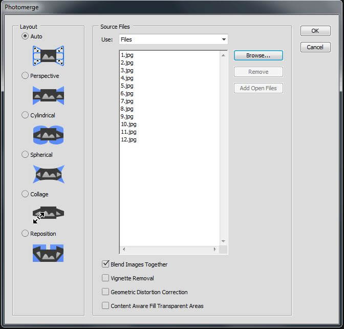Image resolution: width=344 pixels, height=329 pixels.
Task: Select 1.jpg in the source files list
Action: [126, 55]
